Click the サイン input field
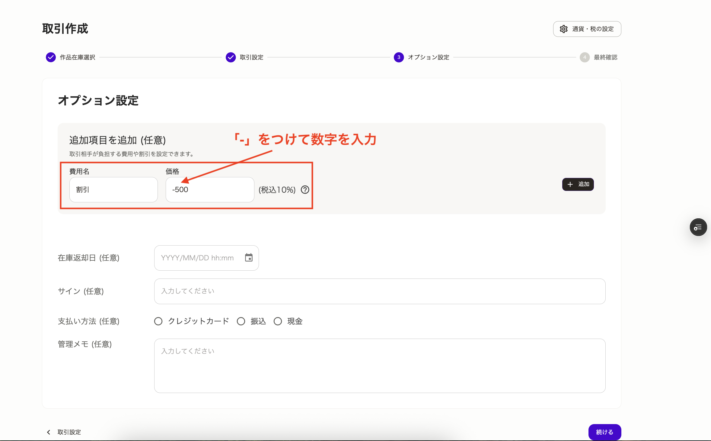711x441 pixels. pos(380,291)
